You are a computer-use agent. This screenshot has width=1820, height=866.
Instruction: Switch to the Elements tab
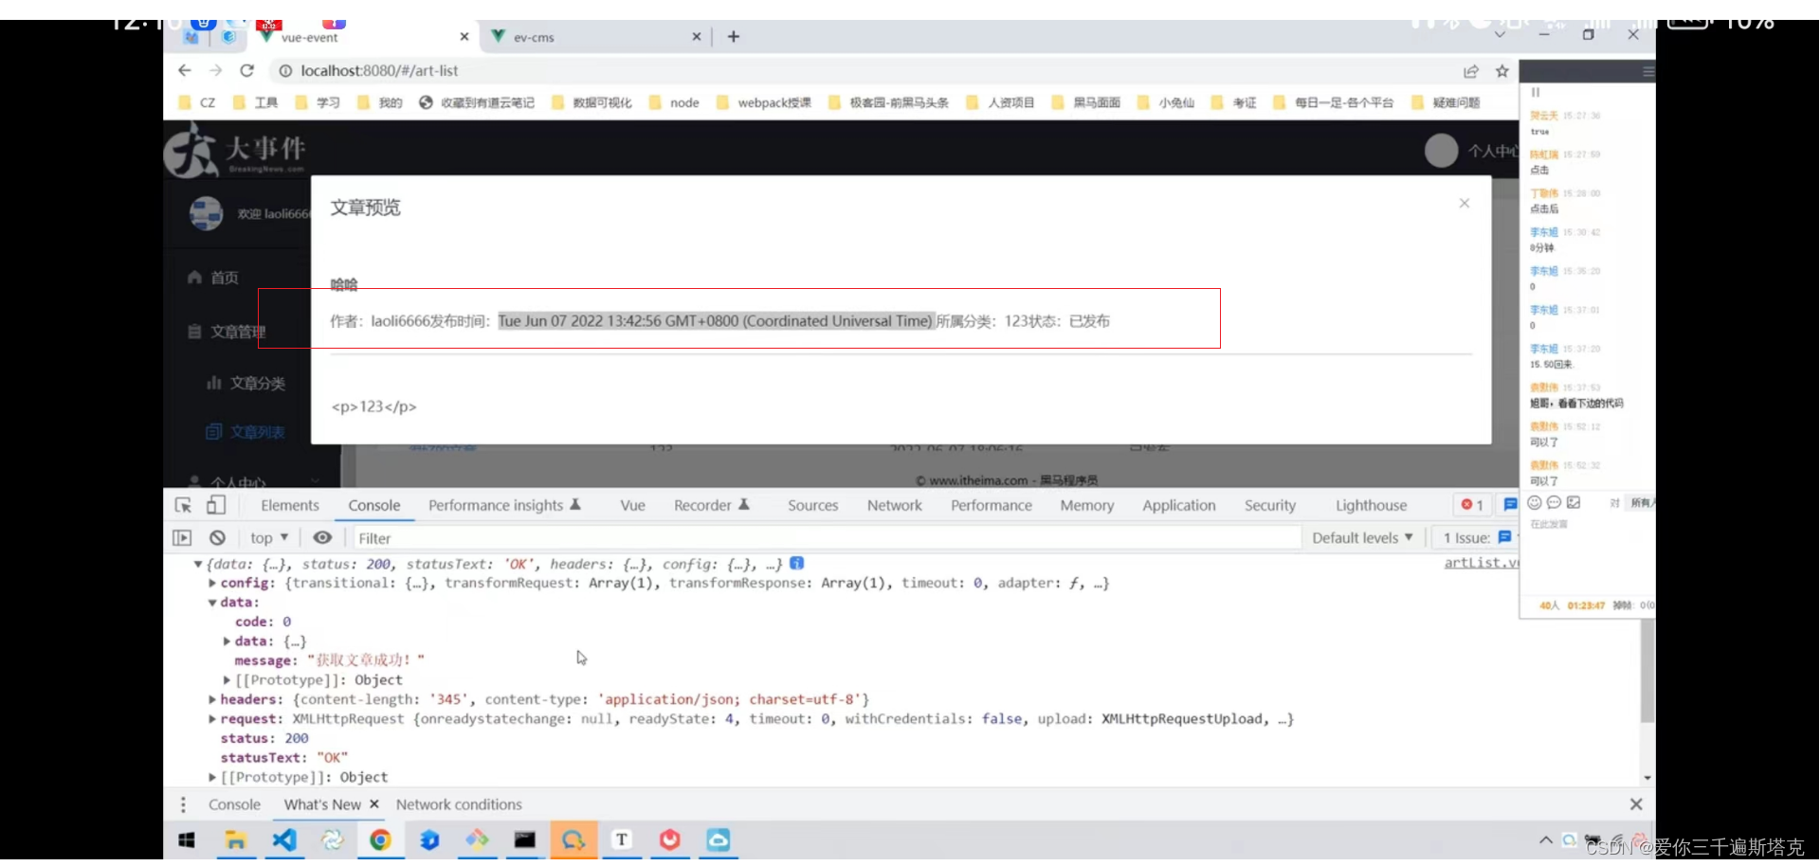tap(290, 506)
